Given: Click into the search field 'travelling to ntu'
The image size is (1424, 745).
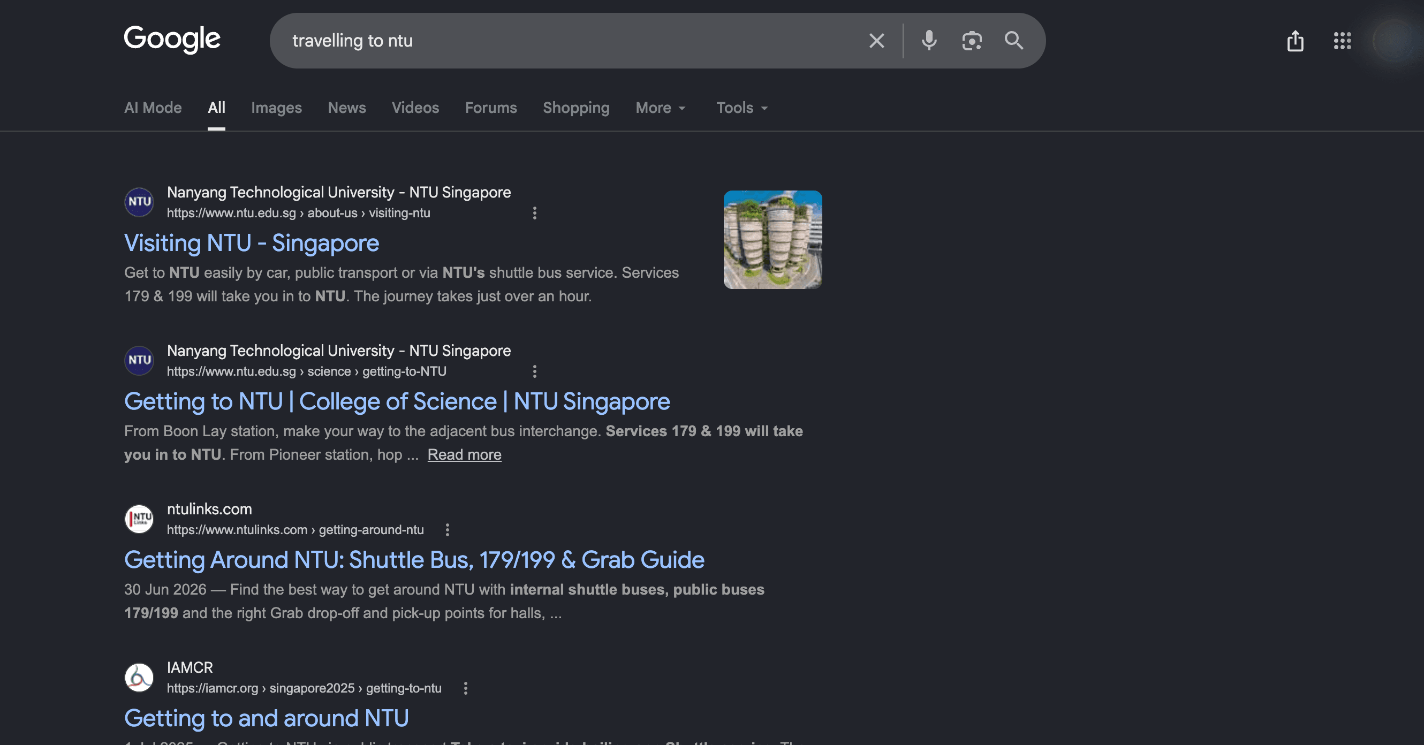Looking at the screenshot, I should [570, 41].
